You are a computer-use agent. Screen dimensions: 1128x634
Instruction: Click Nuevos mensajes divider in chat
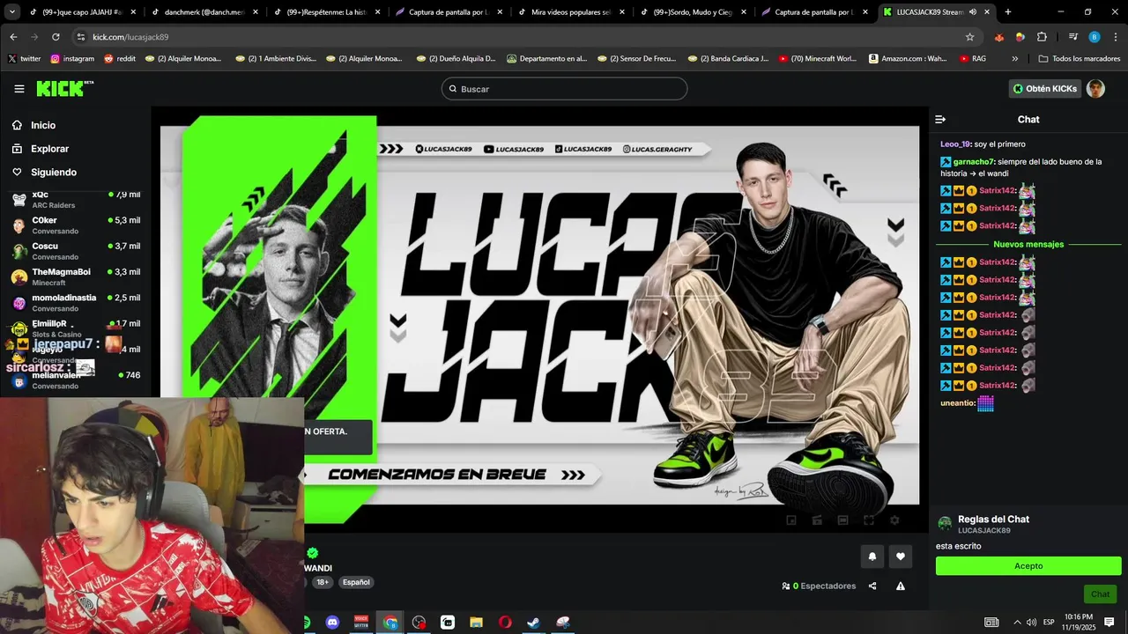pyautogui.click(x=1028, y=244)
